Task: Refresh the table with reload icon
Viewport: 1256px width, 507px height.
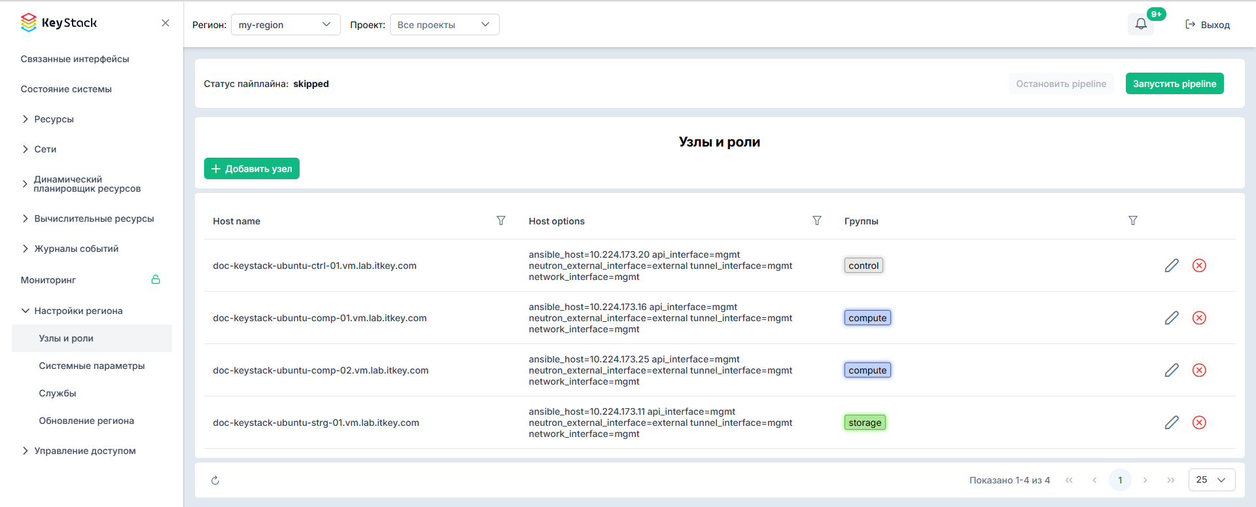Action: point(215,480)
